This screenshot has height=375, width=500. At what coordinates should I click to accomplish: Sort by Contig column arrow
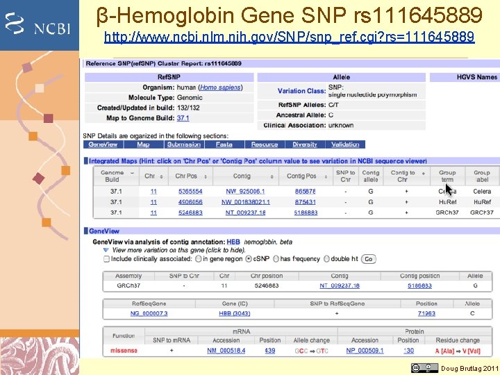click(272, 176)
